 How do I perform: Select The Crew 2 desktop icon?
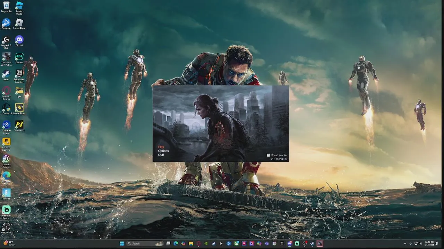coord(19,126)
